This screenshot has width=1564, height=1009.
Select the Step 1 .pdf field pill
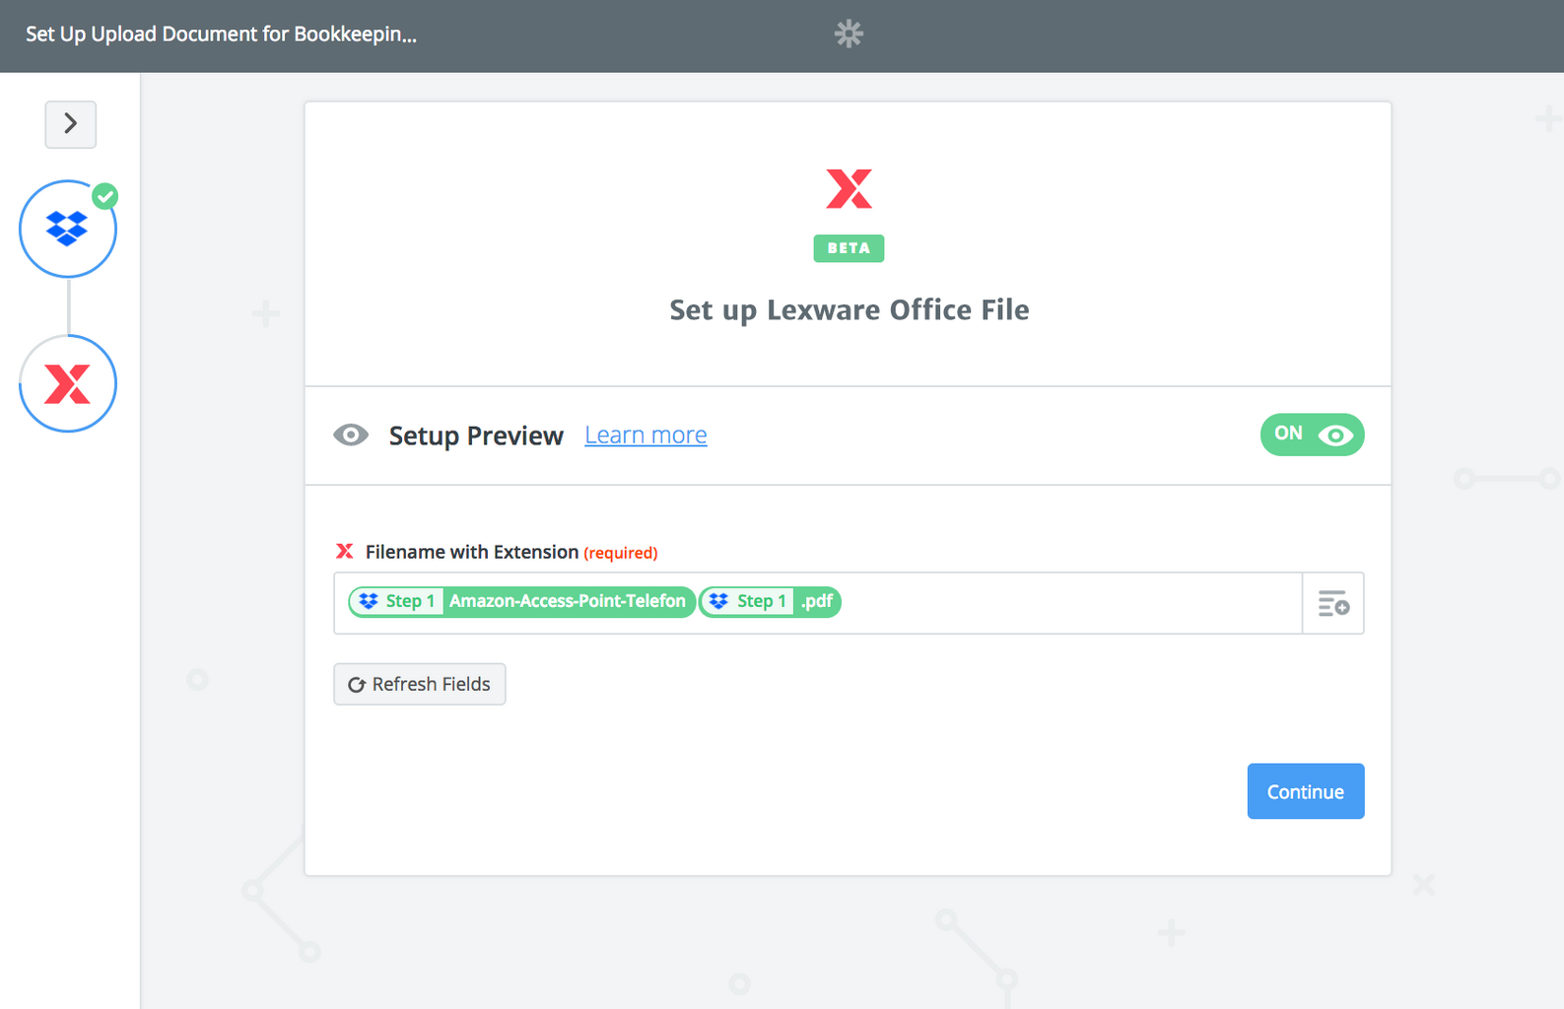pos(770,601)
